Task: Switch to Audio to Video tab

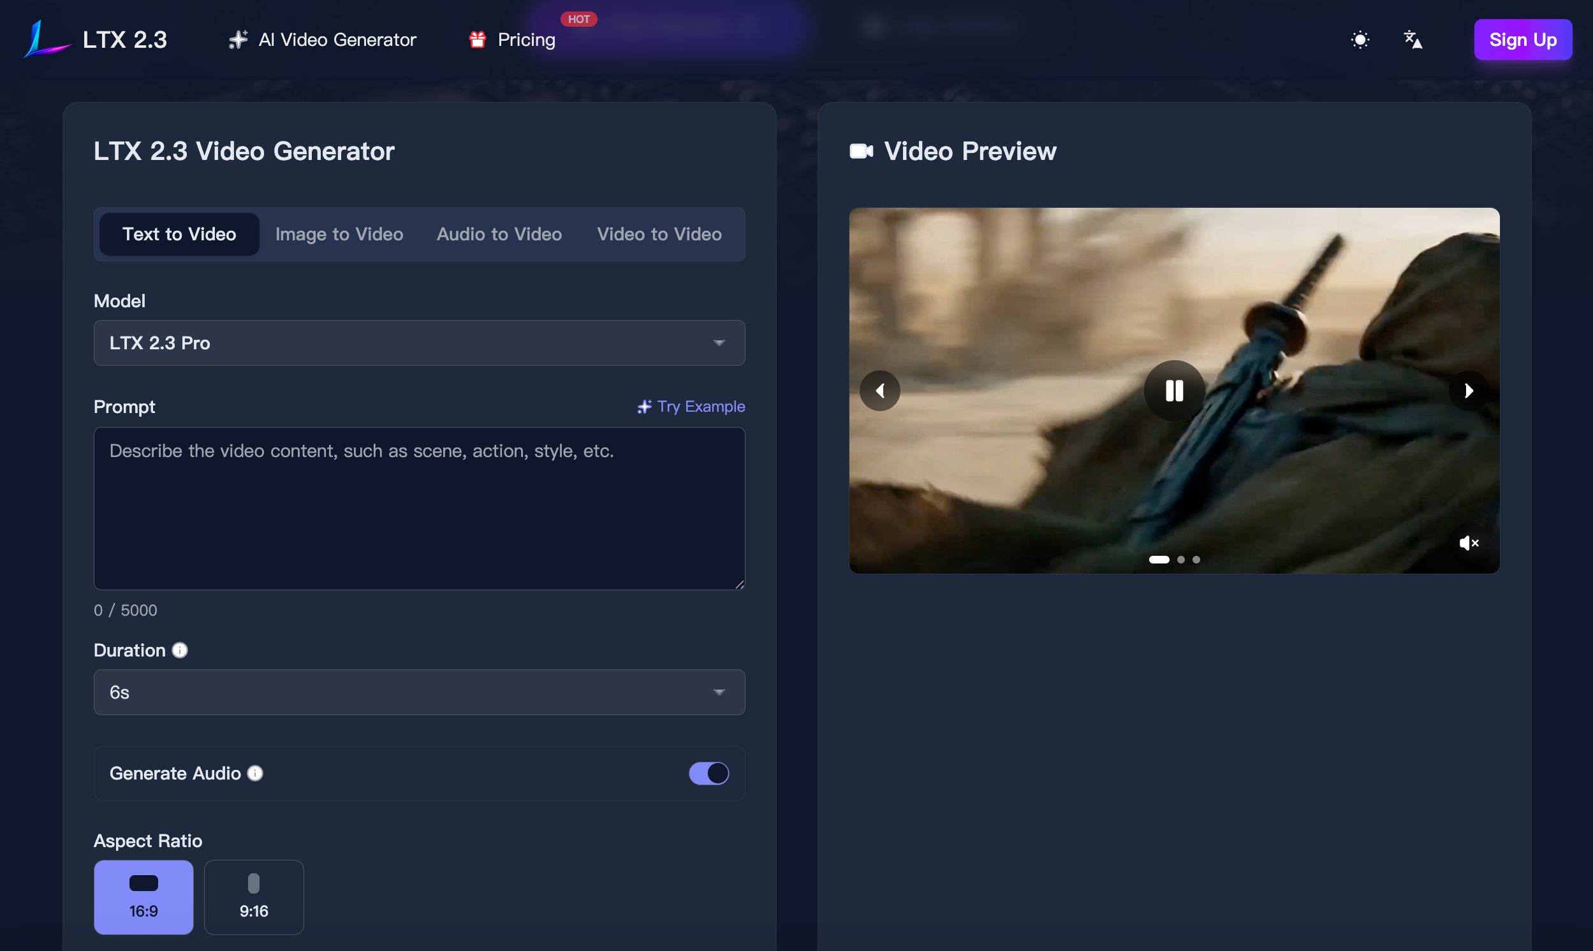Action: click(x=499, y=234)
